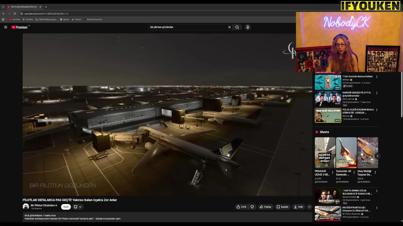Open options menu for HANGİSİ GERÇEK PİLOT video

click(x=377, y=93)
